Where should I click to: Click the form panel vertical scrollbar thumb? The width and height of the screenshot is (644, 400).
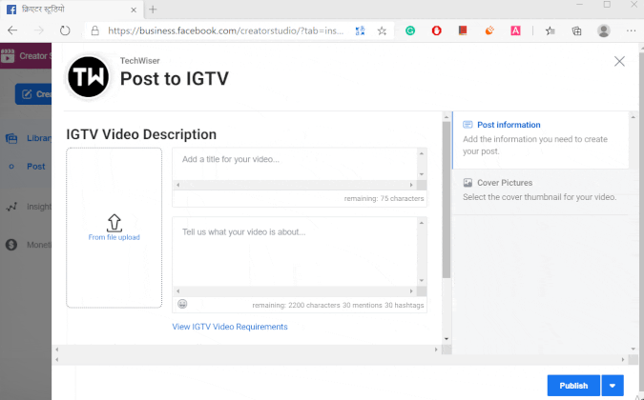(x=447, y=200)
